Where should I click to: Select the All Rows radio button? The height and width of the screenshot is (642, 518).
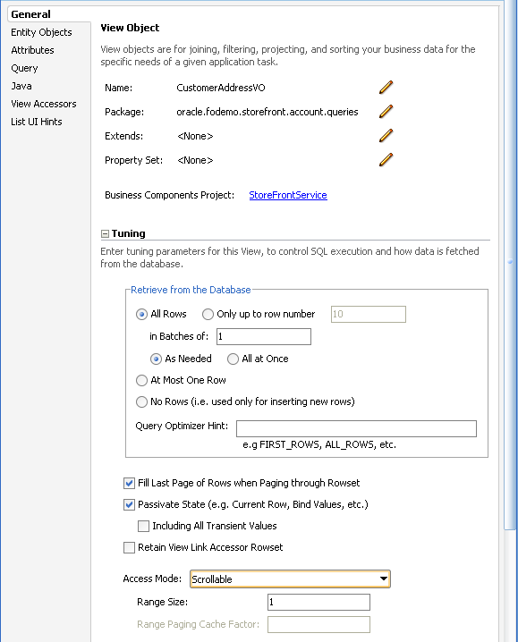(x=141, y=314)
